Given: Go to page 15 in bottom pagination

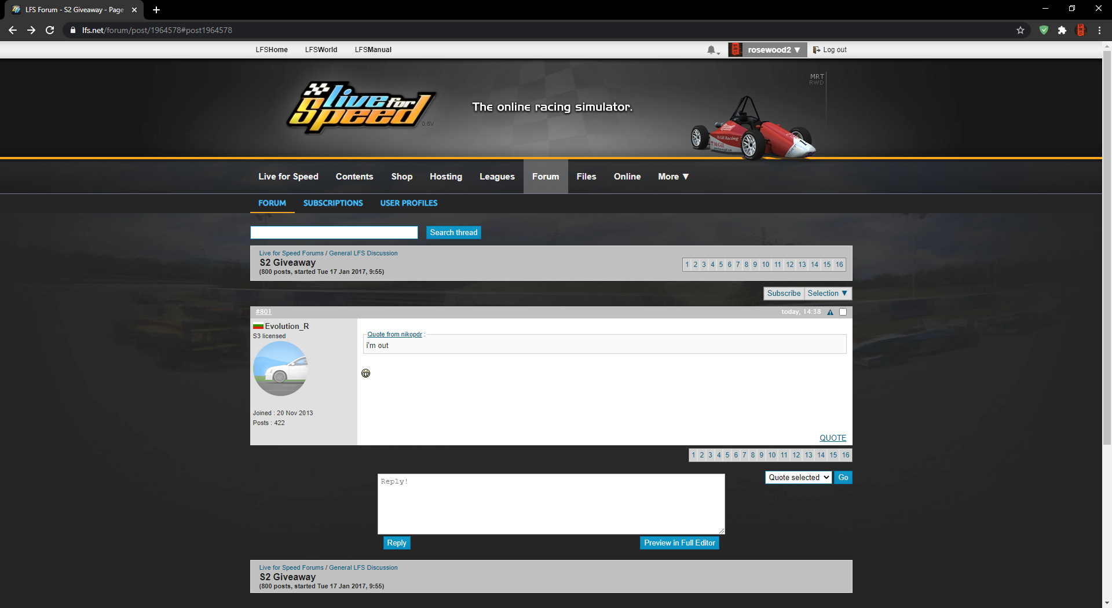Looking at the screenshot, I should [833, 455].
